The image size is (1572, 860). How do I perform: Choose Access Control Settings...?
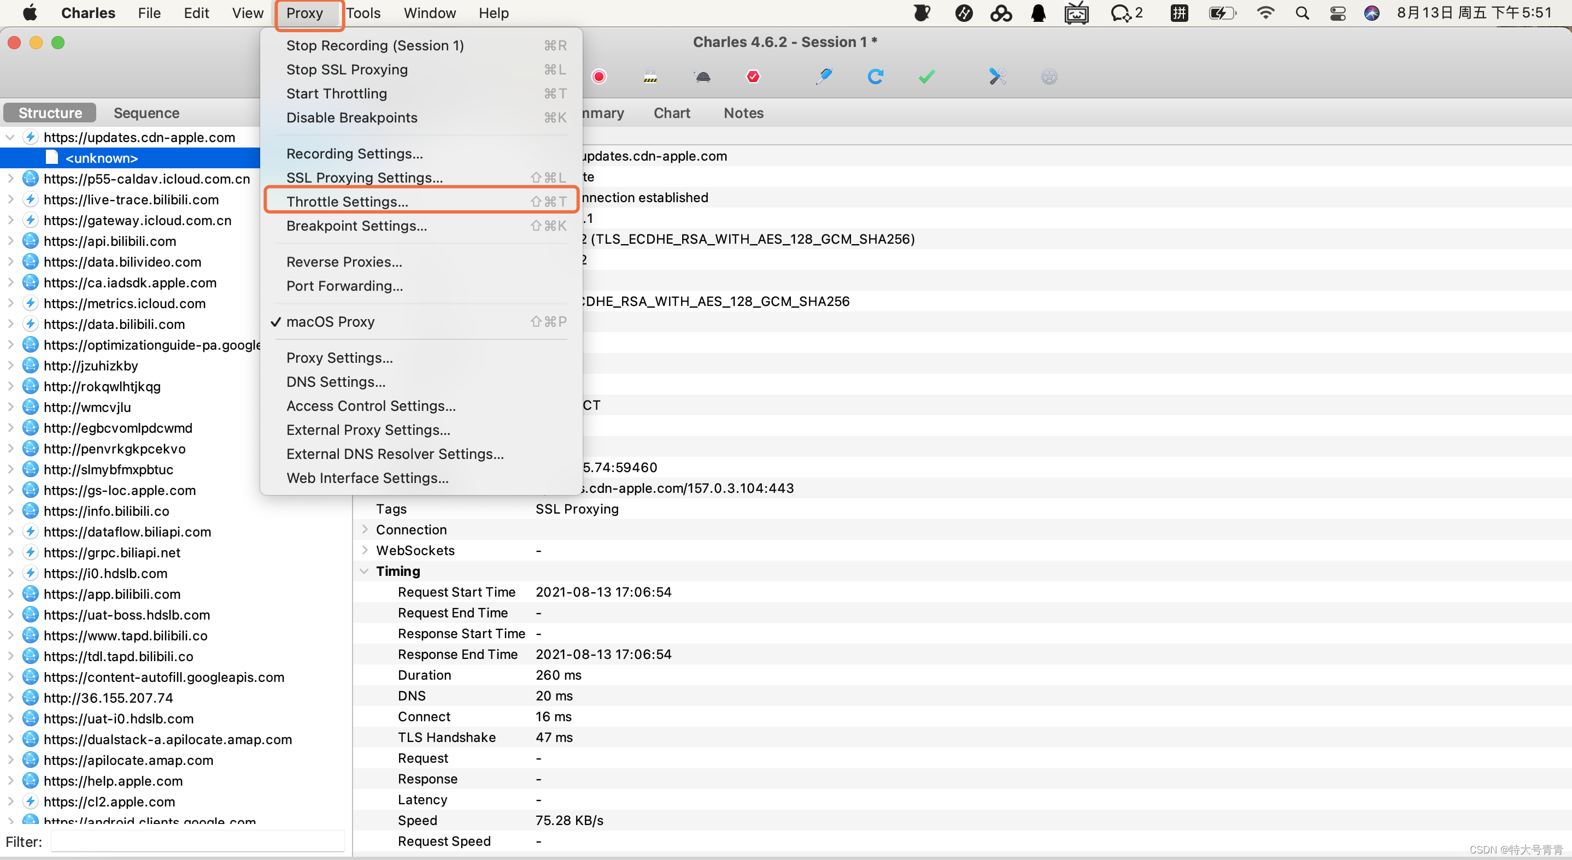[420, 405]
